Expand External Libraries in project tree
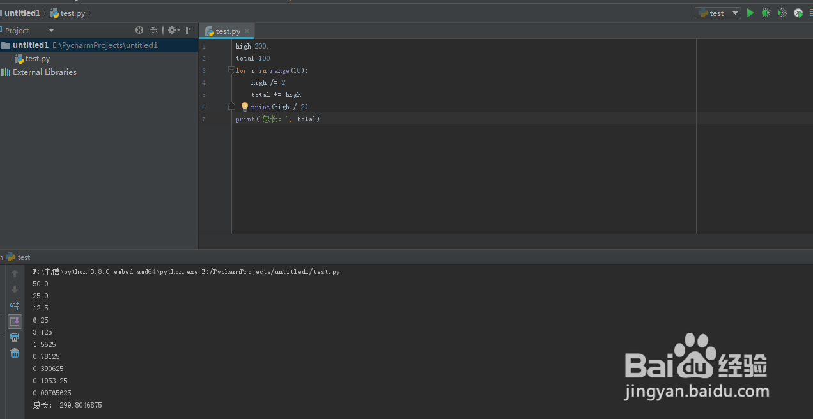813x419 pixels. 44,72
